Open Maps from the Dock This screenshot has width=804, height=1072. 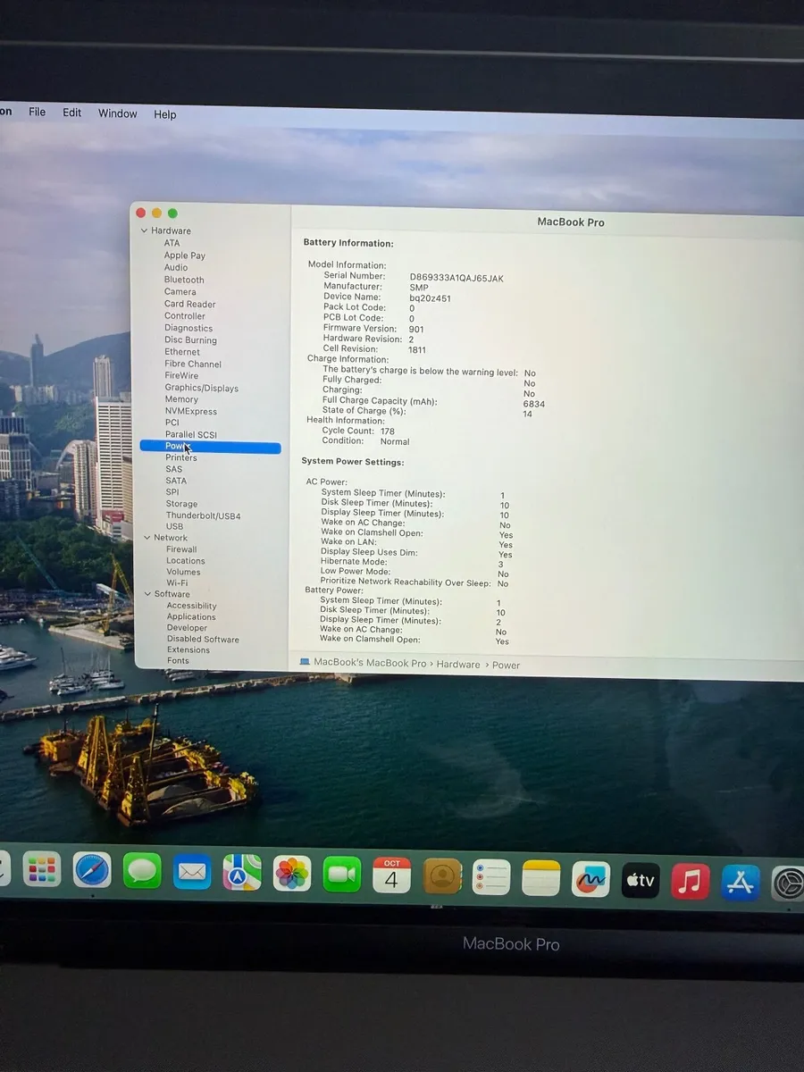242,873
